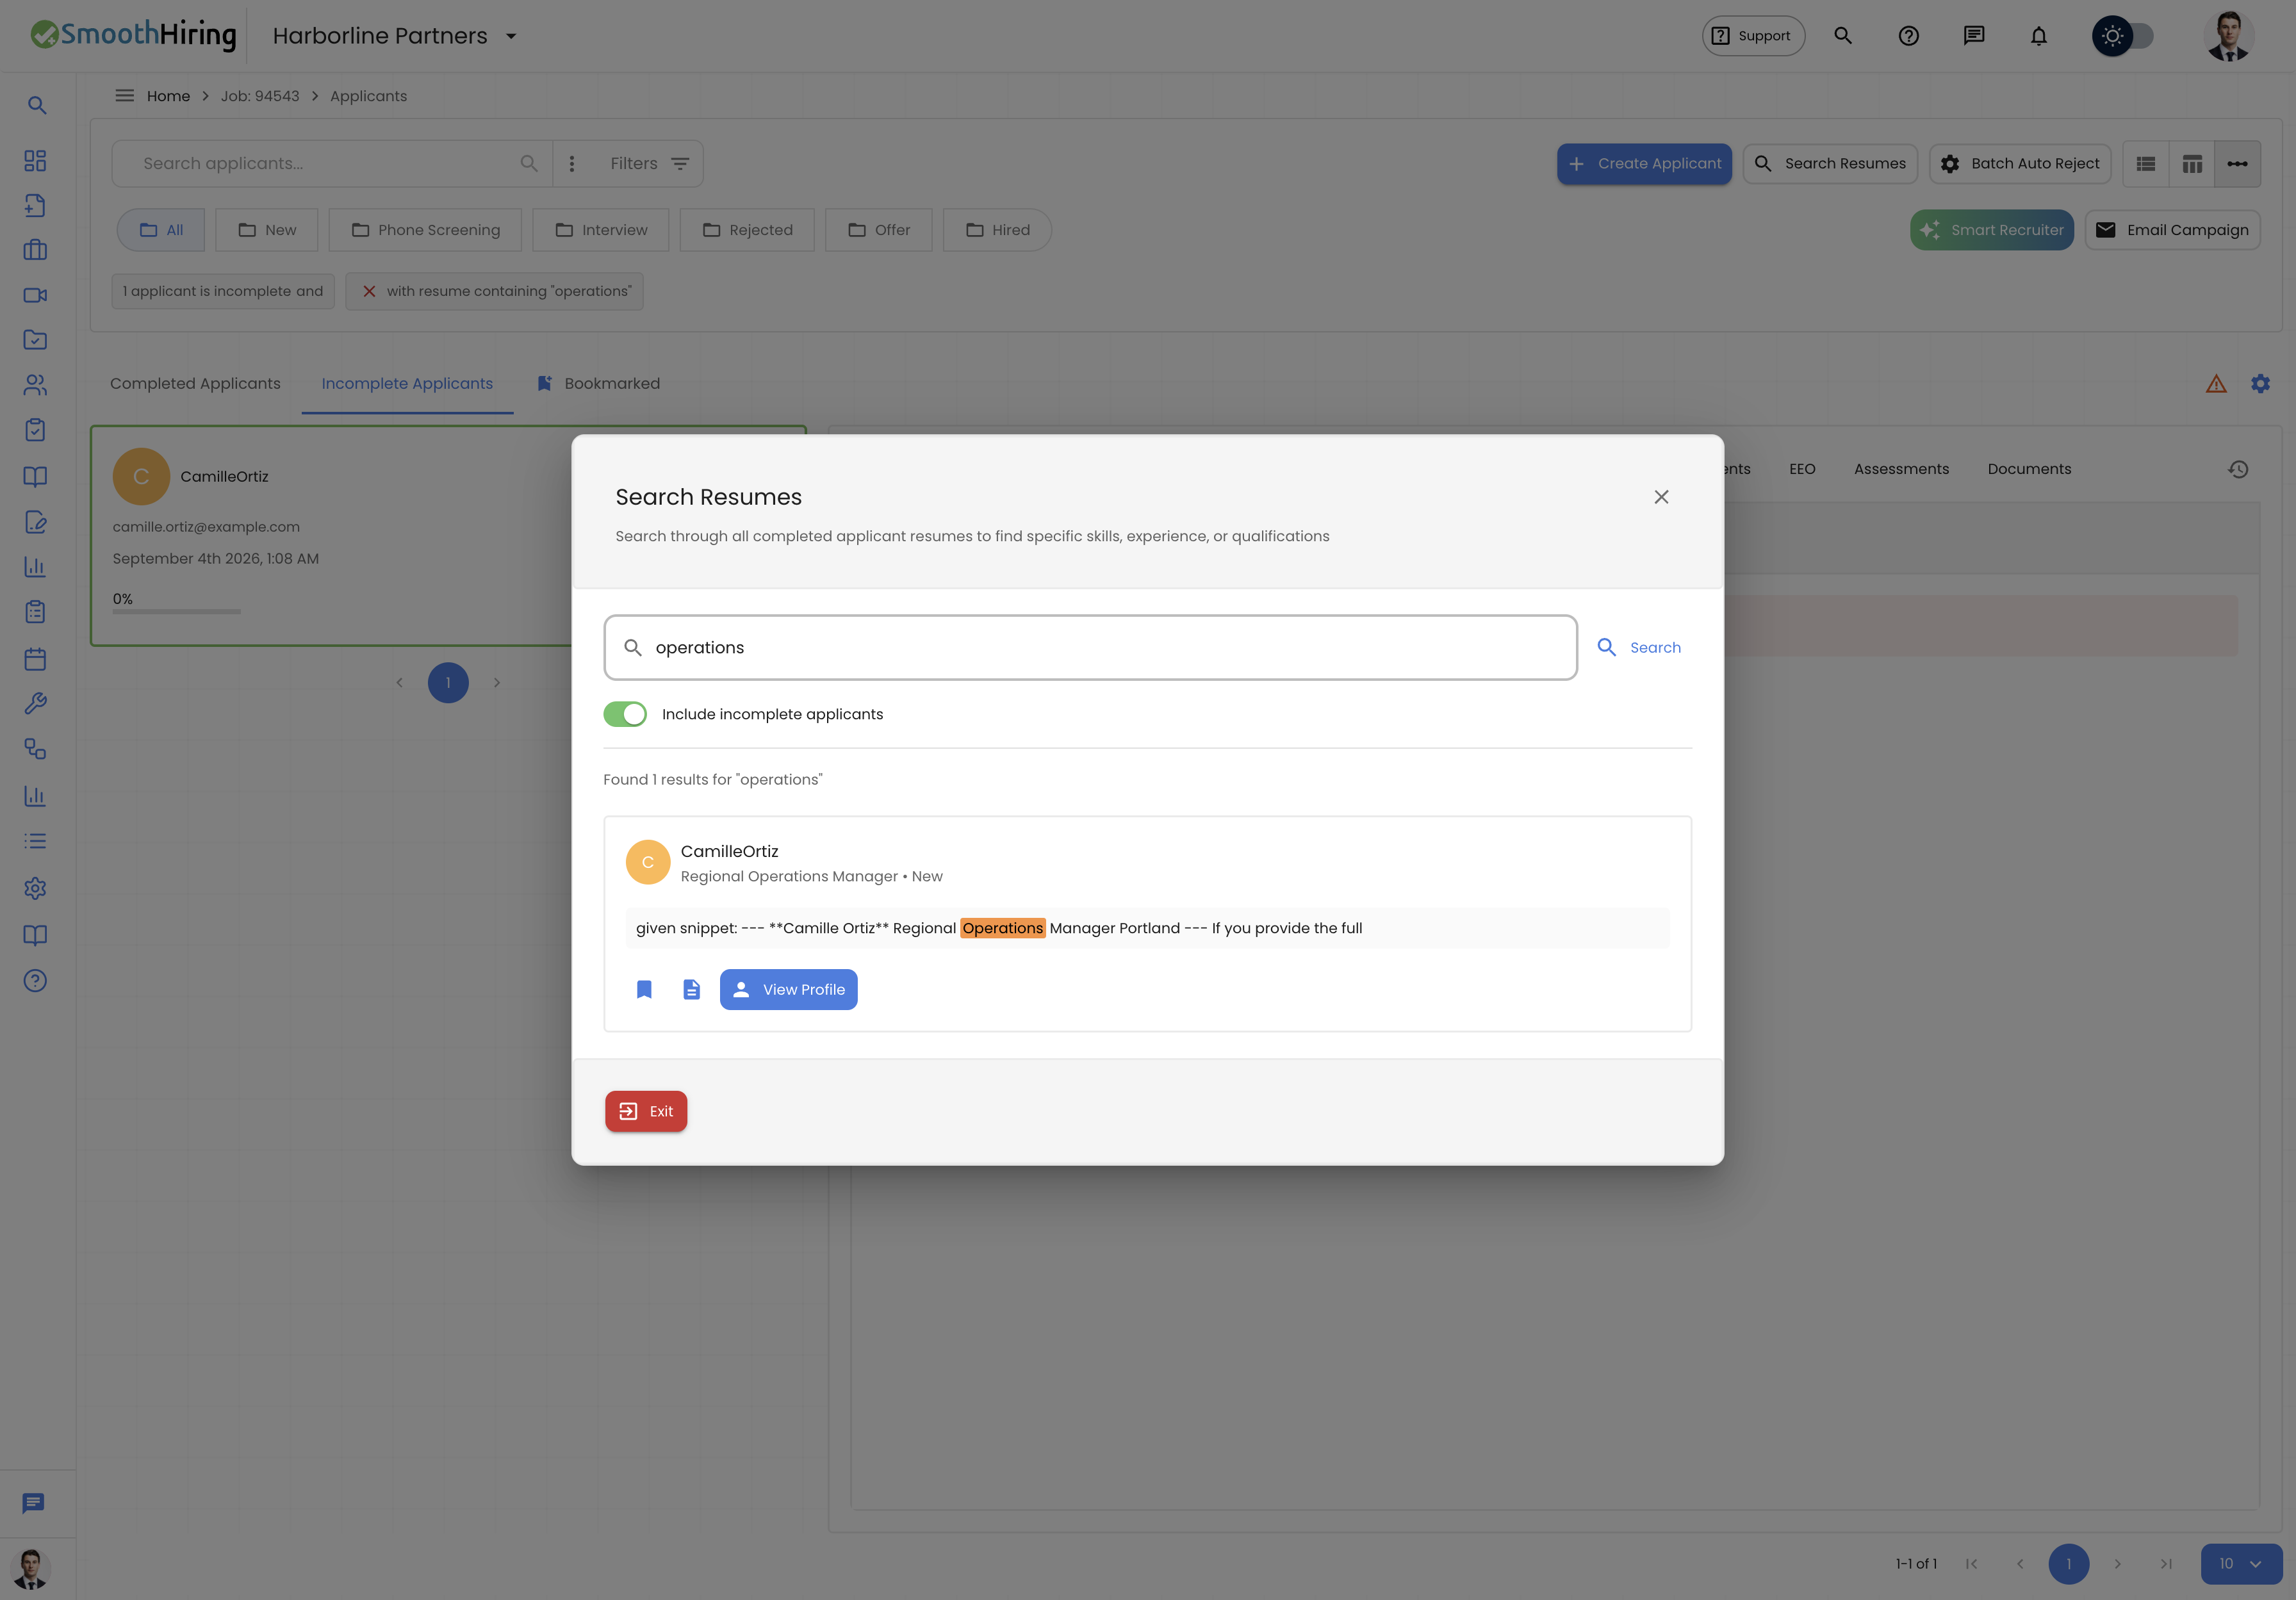Open the sidebar calendar icon
Image resolution: width=2296 pixels, height=1600 pixels.
pyautogui.click(x=36, y=659)
